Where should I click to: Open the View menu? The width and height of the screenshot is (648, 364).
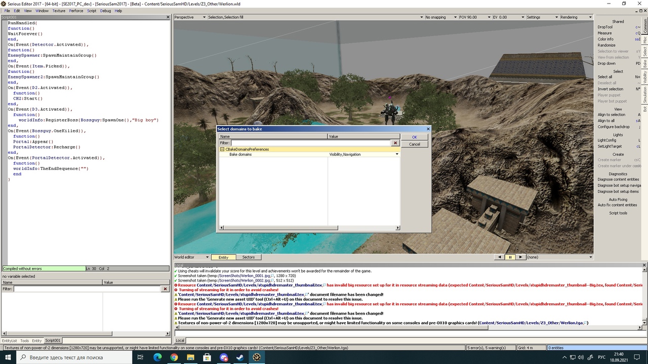tap(28, 11)
